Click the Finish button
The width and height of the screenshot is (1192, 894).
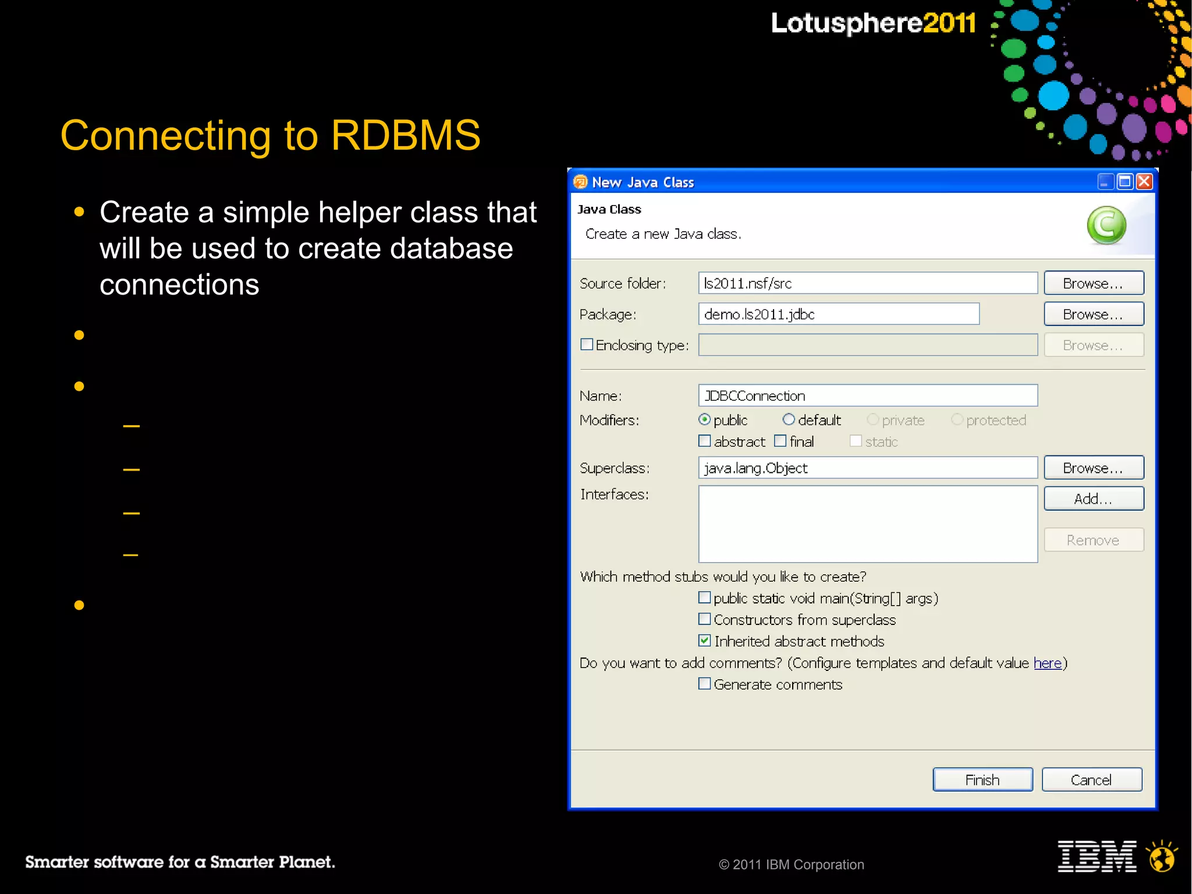982,780
